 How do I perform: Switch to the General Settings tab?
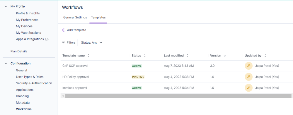pos(75,17)
